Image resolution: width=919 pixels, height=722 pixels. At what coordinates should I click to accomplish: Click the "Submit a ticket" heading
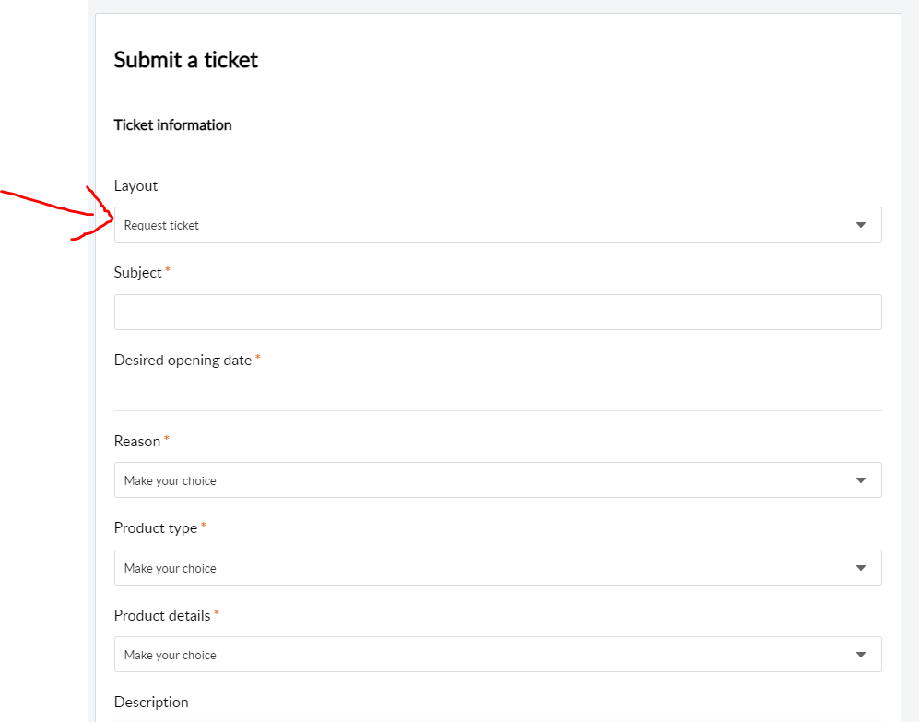(x=185, y=61)
